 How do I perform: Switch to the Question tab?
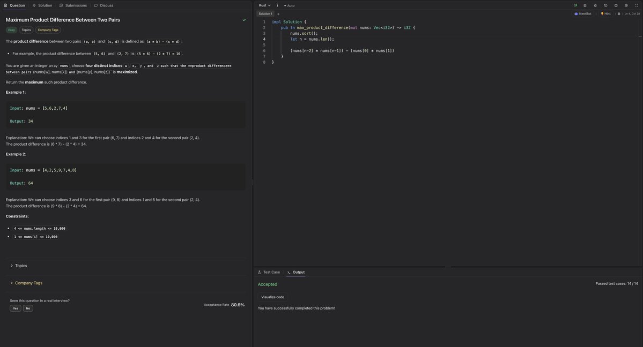[14, 5]
